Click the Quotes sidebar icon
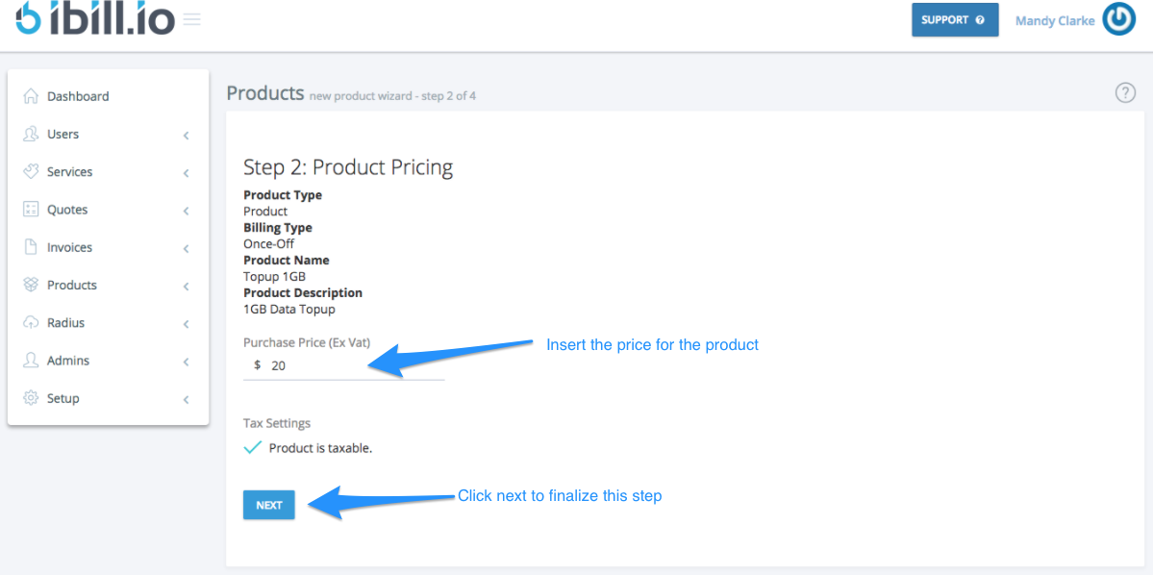Image resolution: width=1153 pixels, height=575 pixels. (x=28, y=209)
